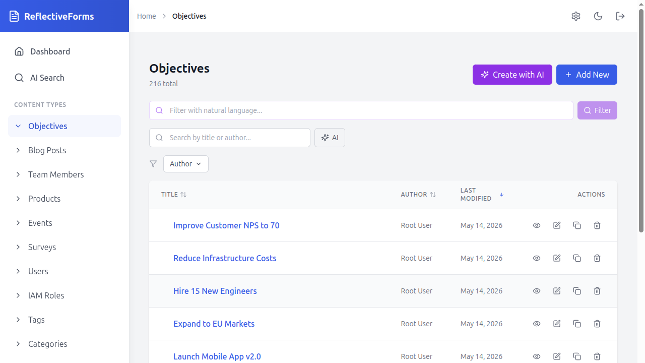This screenshot has height=363, width=645.
Task: View Expand to EU Markets entry
Action: 537,324
